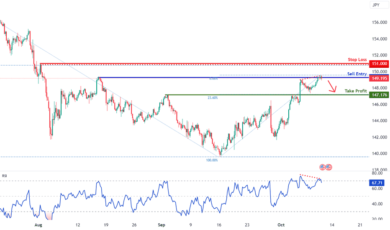This screenshot has width=390, height=230.
Task: Click the 152.000 price axis label
Action: tap(379, 55)
